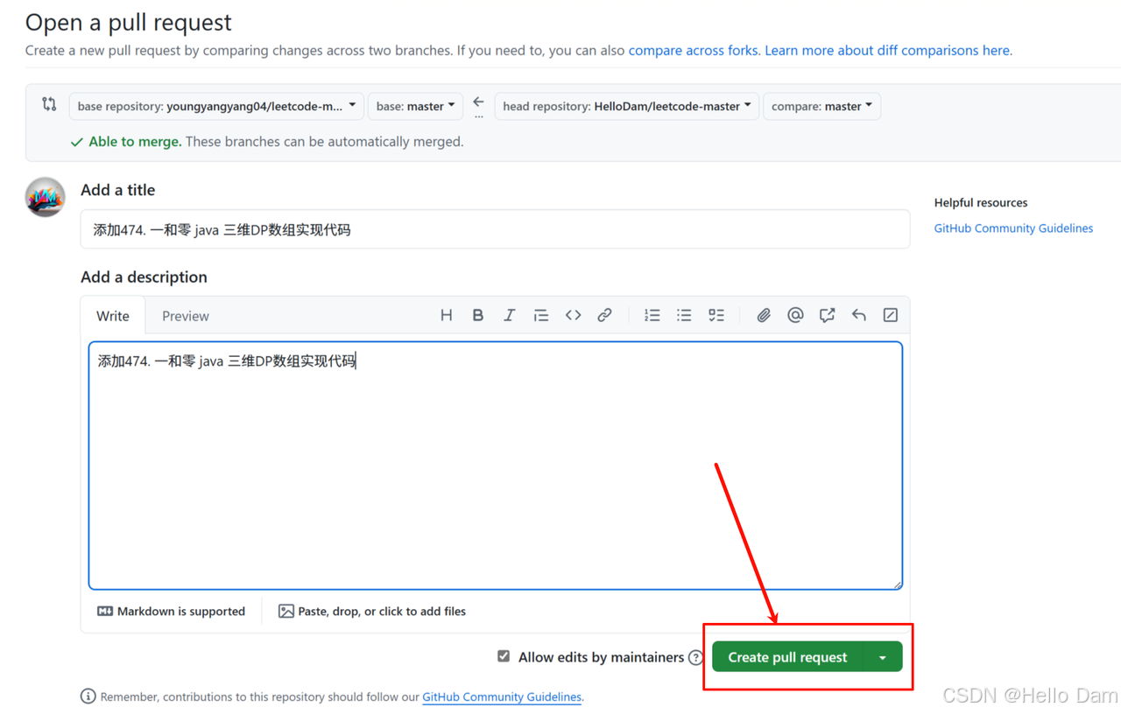This screenshot has width=1121, height=714.
Task: Open the head repository dropdown
Action: pyautogui.click(x=627, y=106)
